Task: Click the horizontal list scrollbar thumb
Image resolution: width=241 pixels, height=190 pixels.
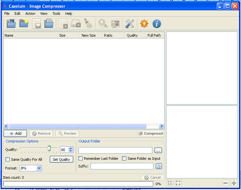Action: click(77, 126)
